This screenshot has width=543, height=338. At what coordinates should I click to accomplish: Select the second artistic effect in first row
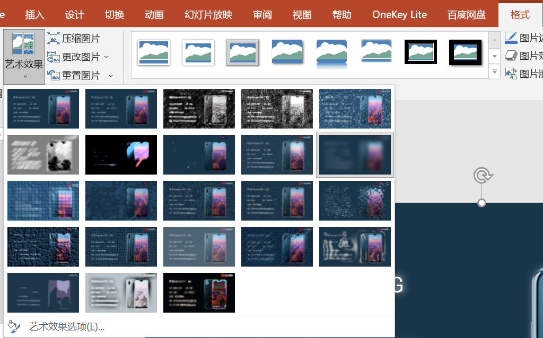(x=121, y=108)
